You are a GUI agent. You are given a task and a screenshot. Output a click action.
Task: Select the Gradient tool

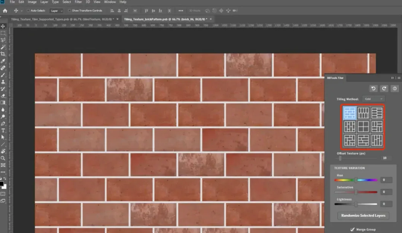pos(3,103)
